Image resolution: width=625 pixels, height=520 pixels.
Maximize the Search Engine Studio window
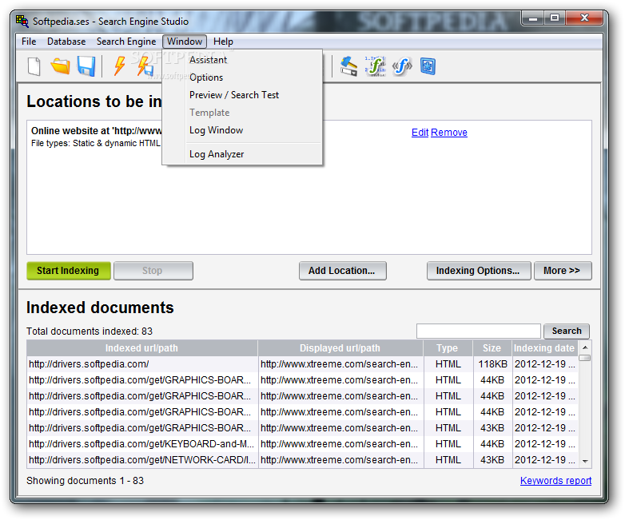click(555, 18)
